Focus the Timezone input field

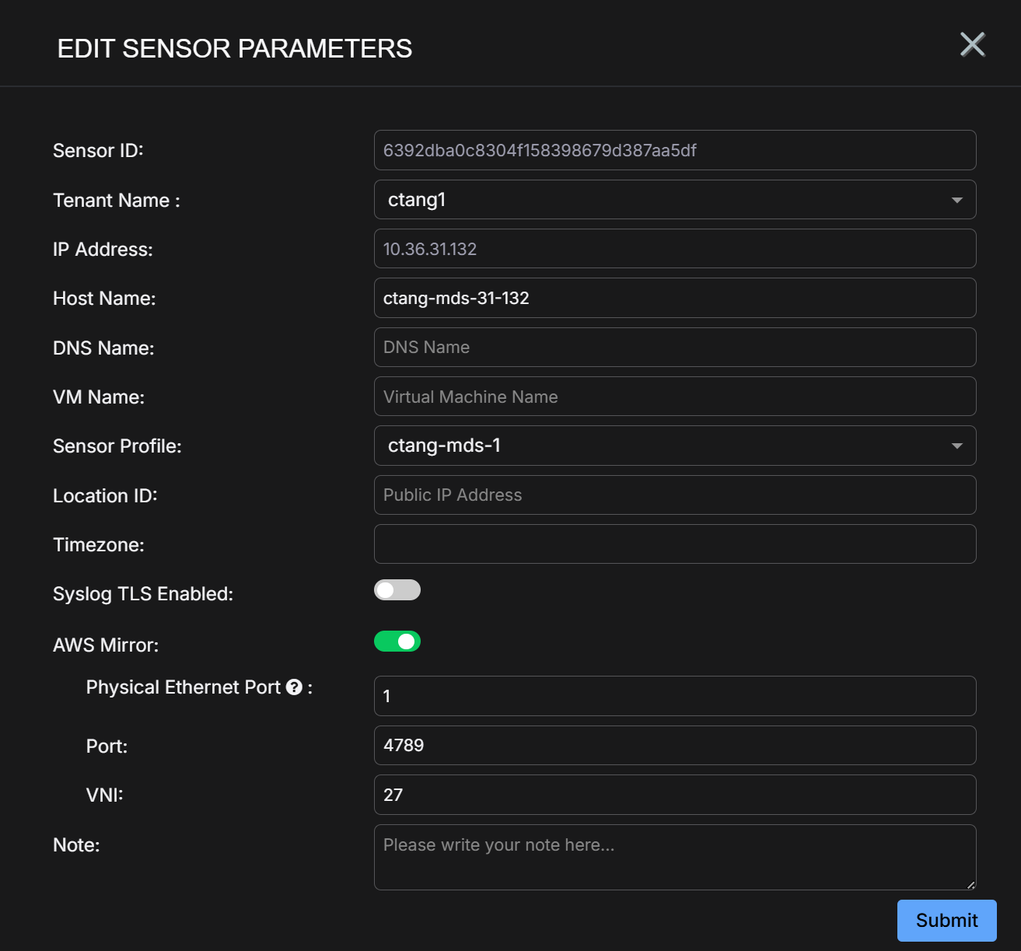(x=675, y=544)
